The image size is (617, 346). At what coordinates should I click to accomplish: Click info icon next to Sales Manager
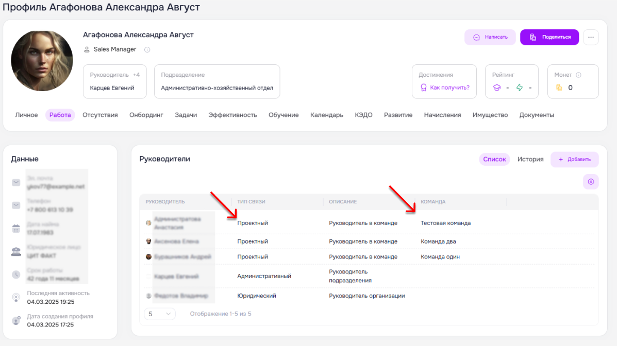click(147, 49)
